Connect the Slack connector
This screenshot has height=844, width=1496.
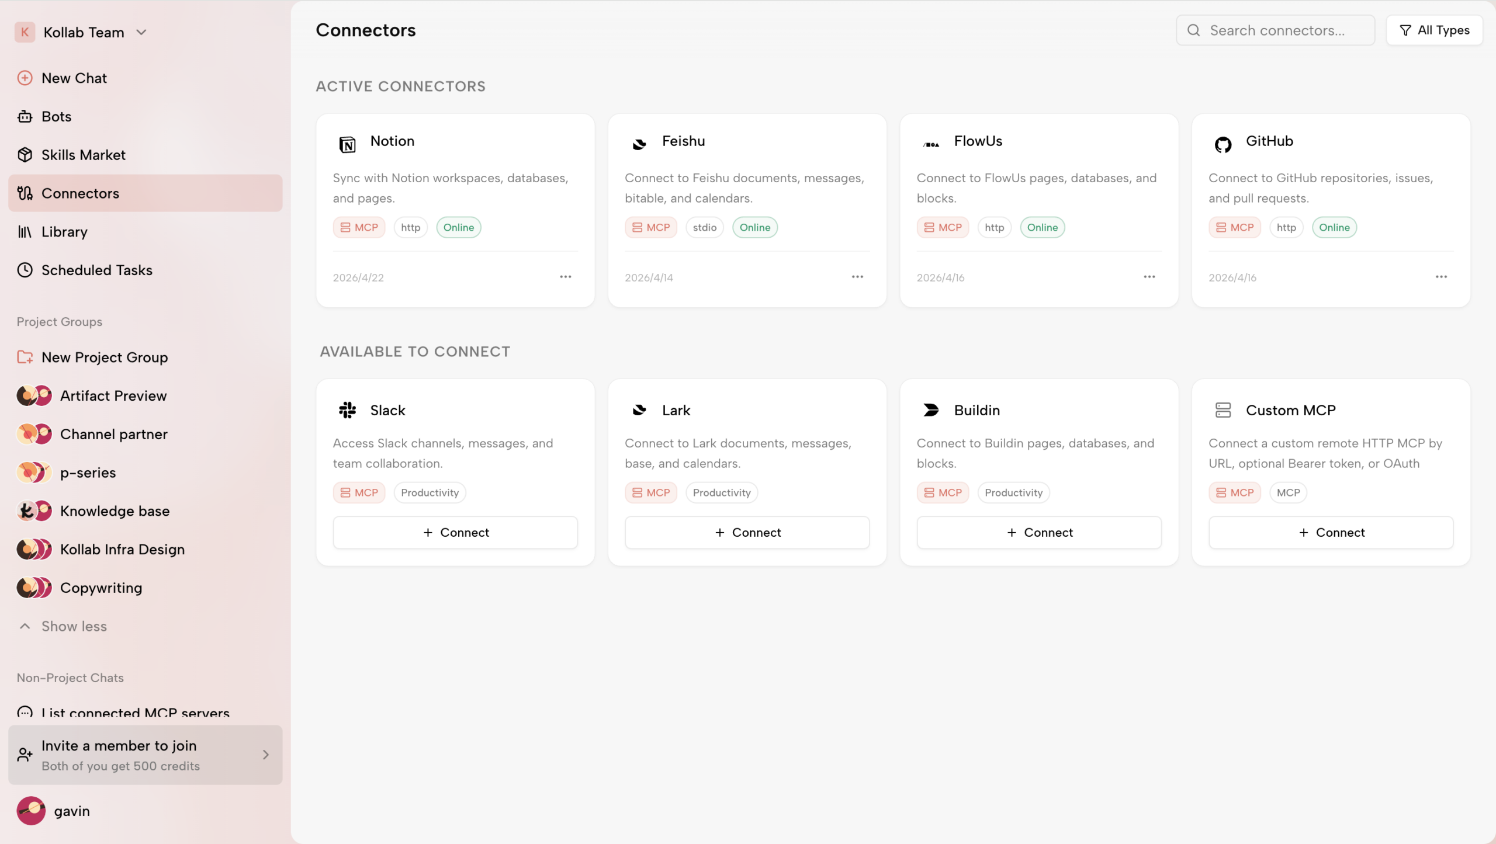pyautogui.click(x=455, y=532)
